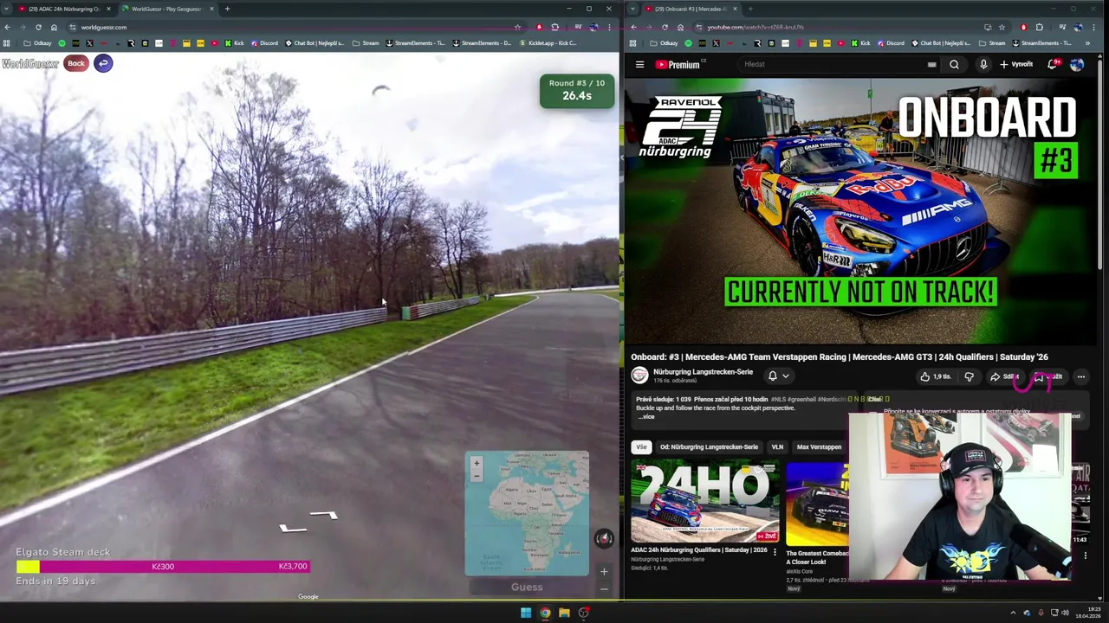Bookmark the YouTube page with star

[x=1002, y=27]
